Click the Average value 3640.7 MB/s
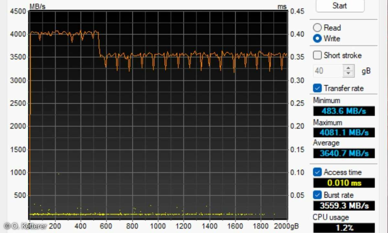388x233 pixels. pos(344,153)
